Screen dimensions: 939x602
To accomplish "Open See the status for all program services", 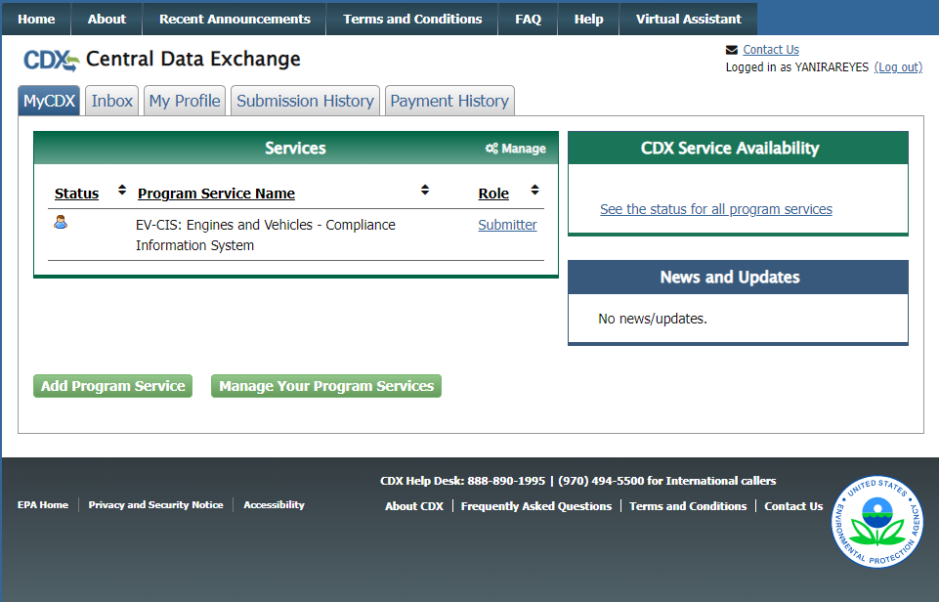I will click(716, 209).
